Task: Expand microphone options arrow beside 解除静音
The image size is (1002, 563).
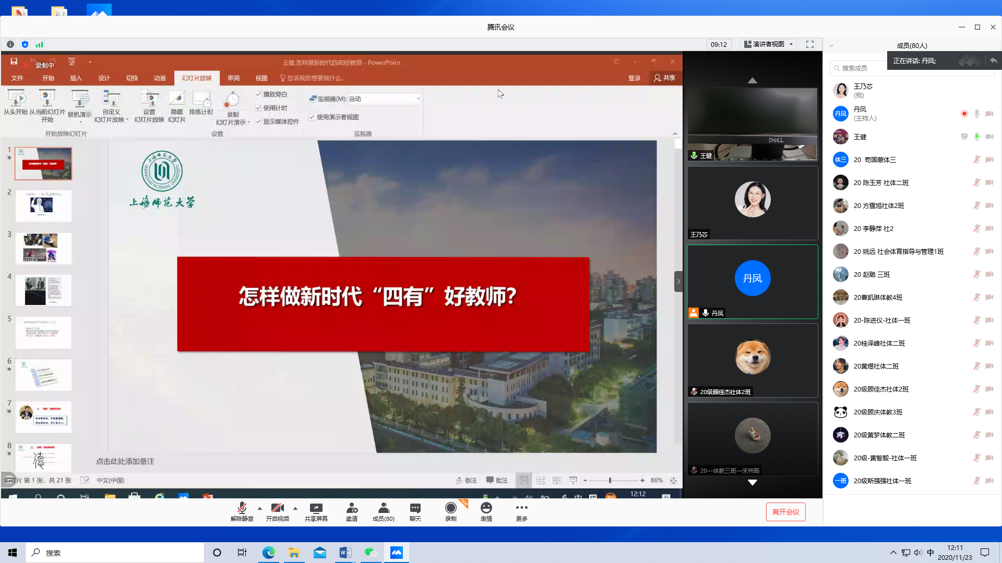Action: pyautogui.click(x=260, y=508)
